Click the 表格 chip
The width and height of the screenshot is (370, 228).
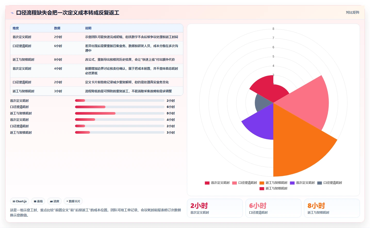coord(38,201)
